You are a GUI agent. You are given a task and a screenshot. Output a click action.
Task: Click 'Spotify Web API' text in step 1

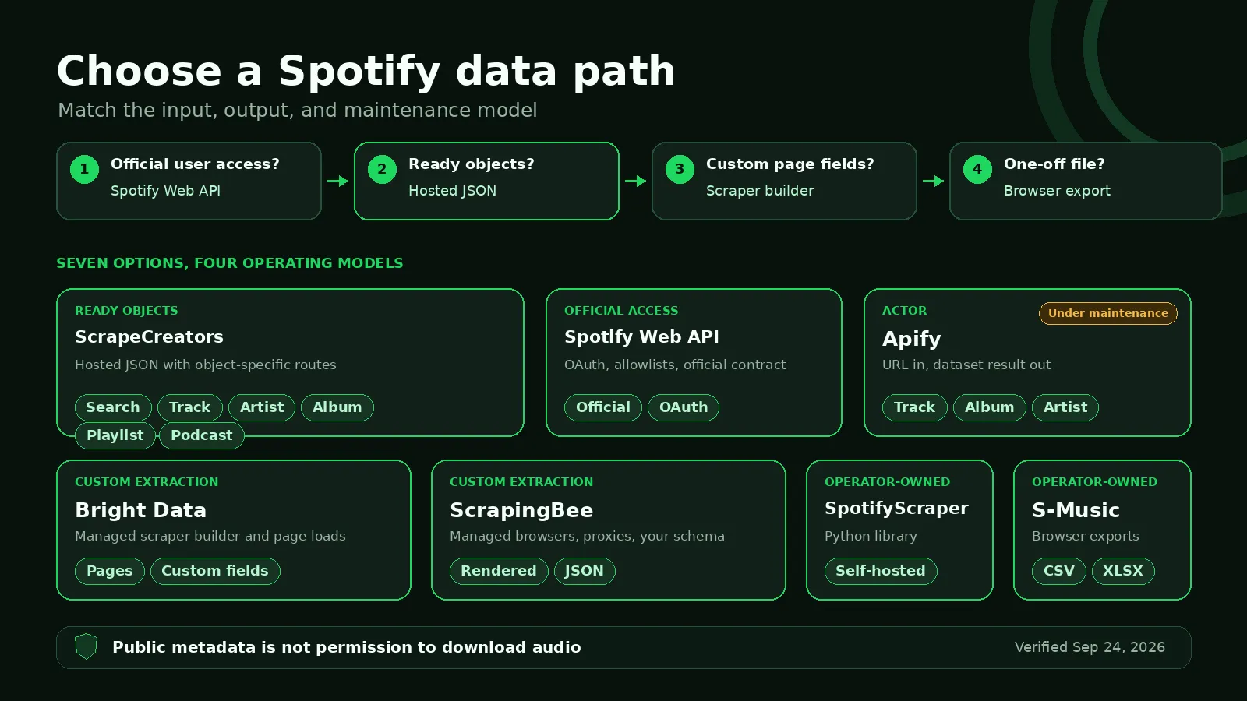pyautogui.click(x=165, y=191)
